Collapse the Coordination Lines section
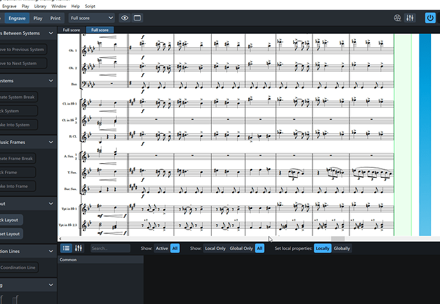The height and width of the screenshot is (304, 440). [51, 251]
